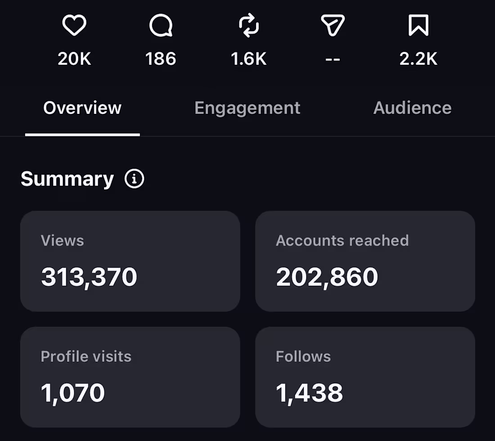Viewport: 495px width, 441px height.
Task: Tap the paper plane share icon
Action: point(333,25)
